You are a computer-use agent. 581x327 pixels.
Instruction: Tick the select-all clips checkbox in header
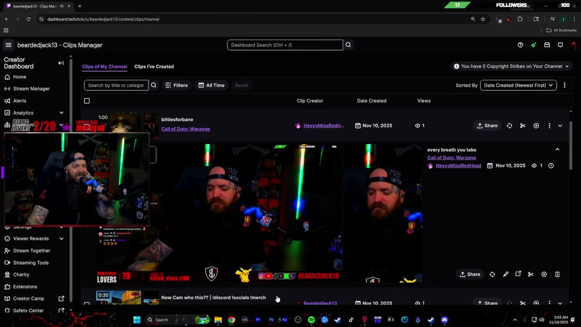87,101
